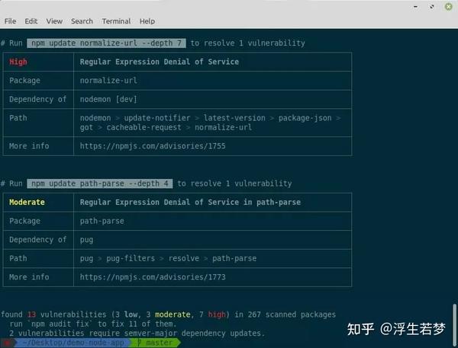Close the terminal window
Viewport: 458px width, 348px height.
click(448, 6)
